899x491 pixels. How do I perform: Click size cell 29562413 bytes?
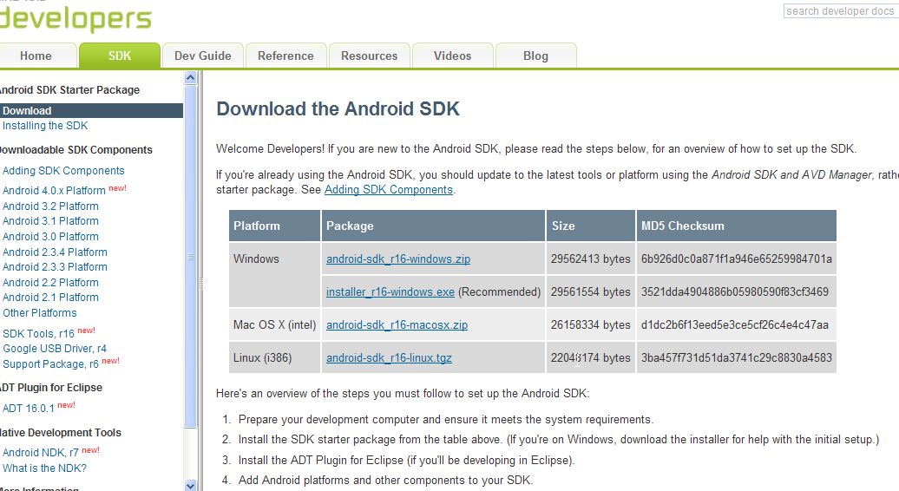pyautogui.click(x=591, y=259)
